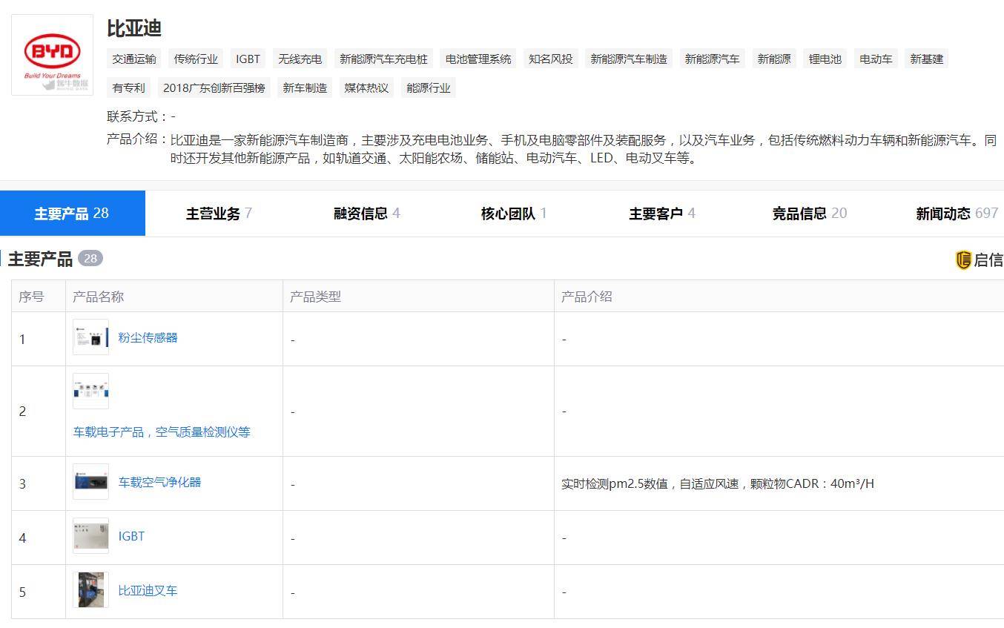1004x628 pixels.
Task: Open the IGBT product name link
Action: click(x=131, y=536)
